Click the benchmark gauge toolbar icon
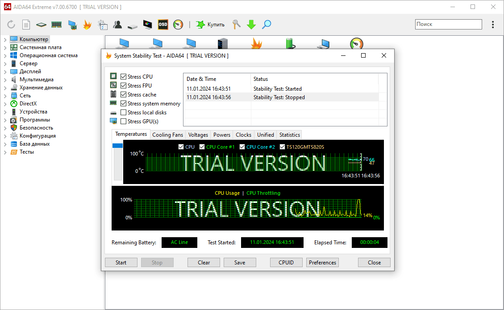504x310 pixels. pyautogui.click(x=178, y=25)
